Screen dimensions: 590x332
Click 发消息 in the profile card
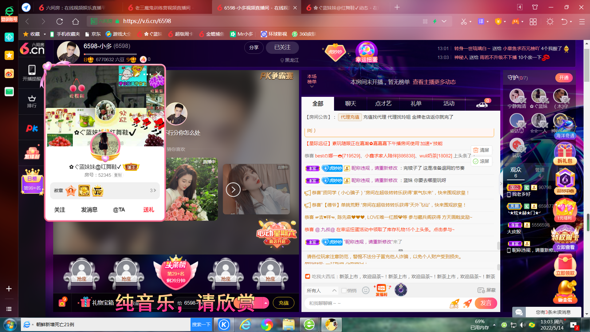tap(89, 210)
